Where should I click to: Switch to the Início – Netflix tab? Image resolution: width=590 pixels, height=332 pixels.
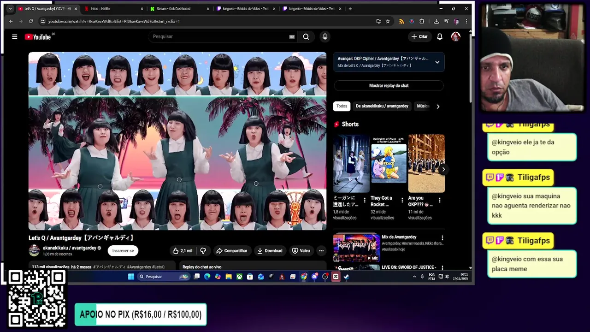coord(113,8)
